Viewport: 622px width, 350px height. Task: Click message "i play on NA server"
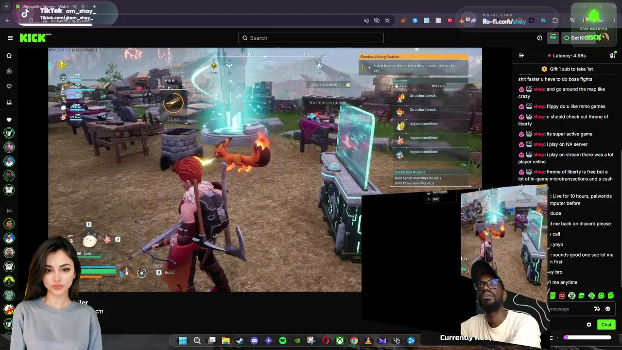(553, 144)
